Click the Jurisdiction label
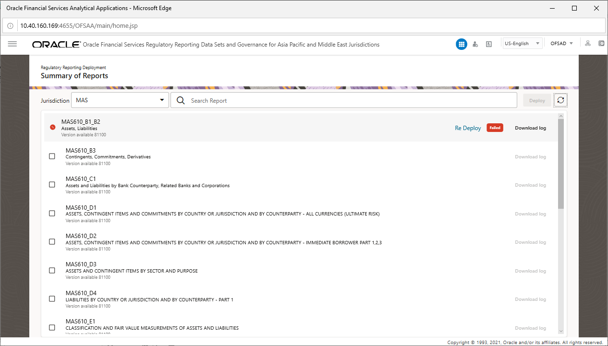The image size is (608, 346). click(55, 101)
